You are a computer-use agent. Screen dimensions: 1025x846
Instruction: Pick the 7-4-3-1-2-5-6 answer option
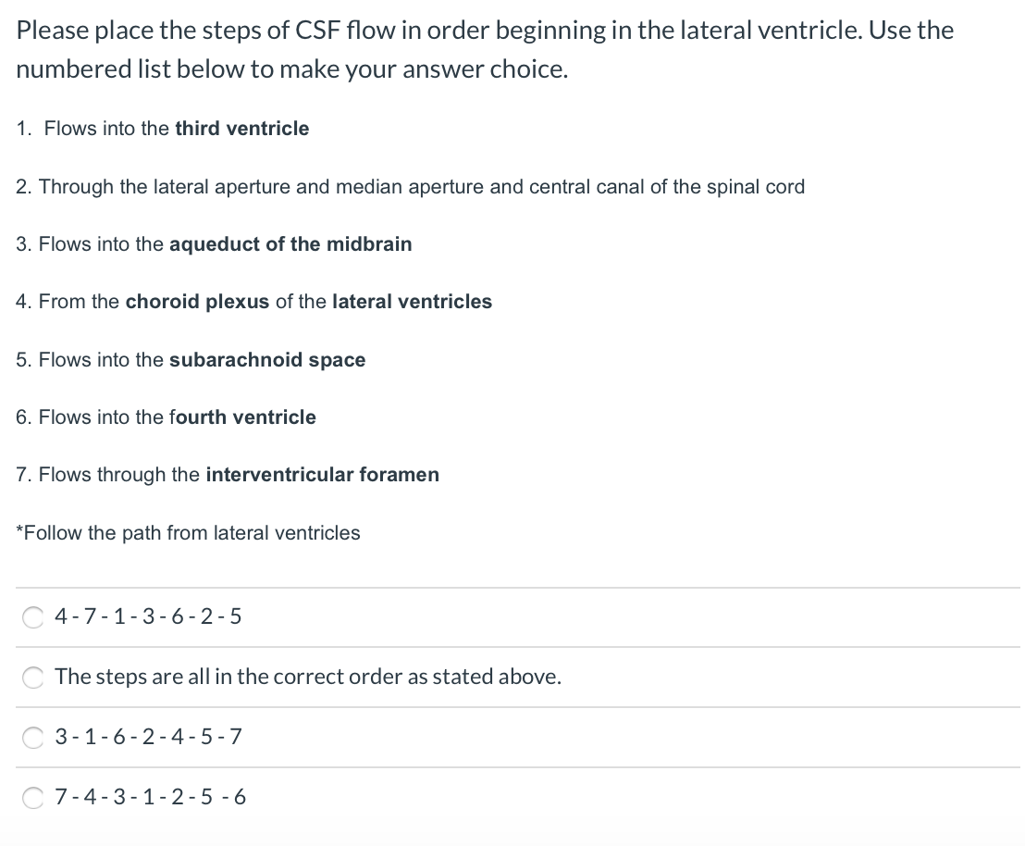point(32,796)
